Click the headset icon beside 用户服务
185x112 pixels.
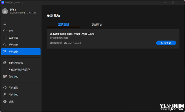[x=5, y=88]
